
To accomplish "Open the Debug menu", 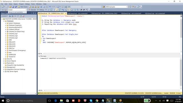I will [x=27, y=4].
